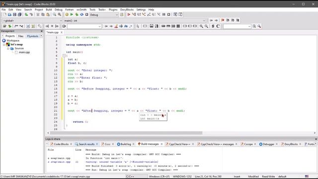Open the Debug build target dropdown
318x179 pixels.
[x=104, y=15]
